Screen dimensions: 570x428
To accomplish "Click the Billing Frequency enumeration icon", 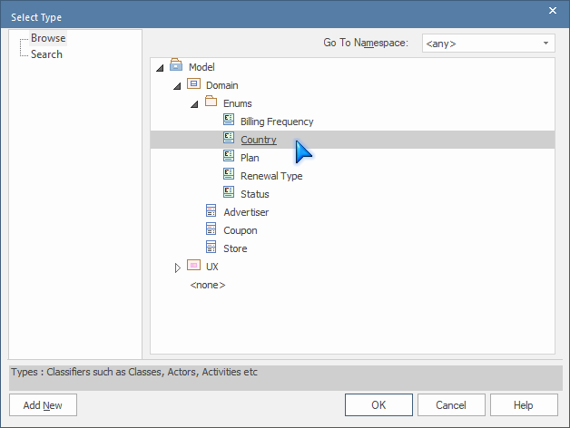I will (x=229, y=120).
